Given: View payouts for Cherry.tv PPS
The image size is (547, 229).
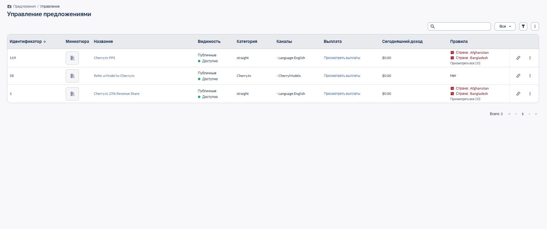Looking at the screenshot, I should (x=342, y=58).
